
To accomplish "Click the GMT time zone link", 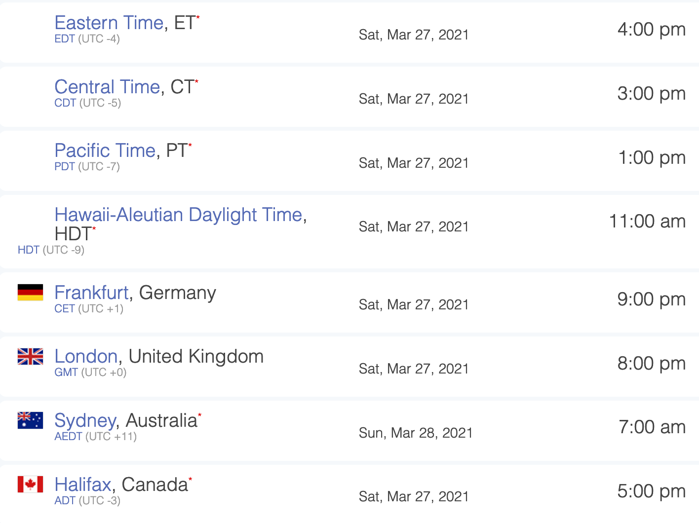I will click(66, 373).
